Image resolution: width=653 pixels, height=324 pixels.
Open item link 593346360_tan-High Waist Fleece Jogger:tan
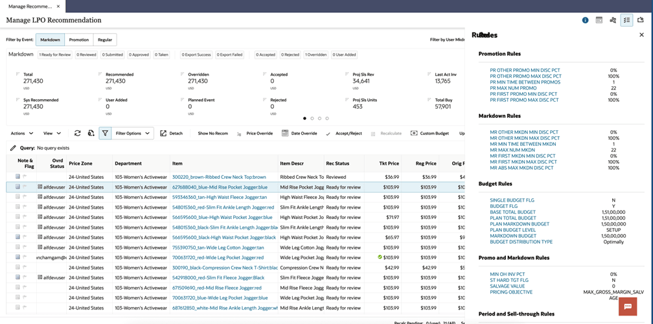click(220, 197)
